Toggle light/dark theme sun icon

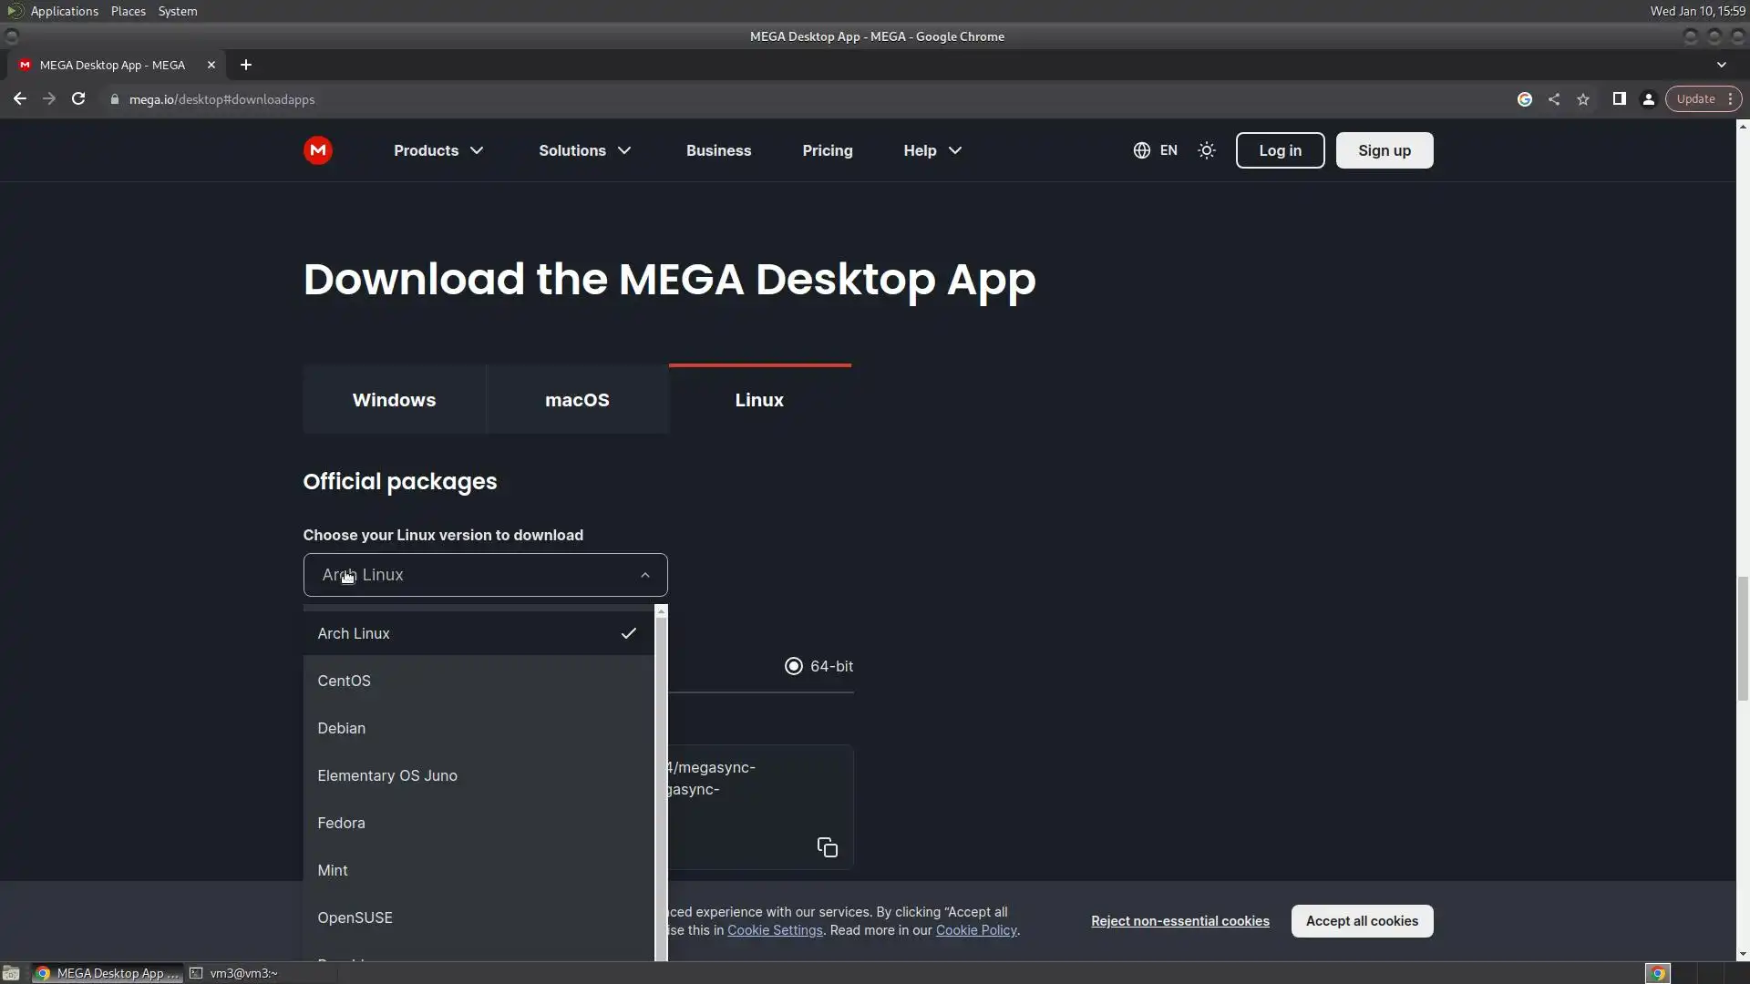(1207, 150)
